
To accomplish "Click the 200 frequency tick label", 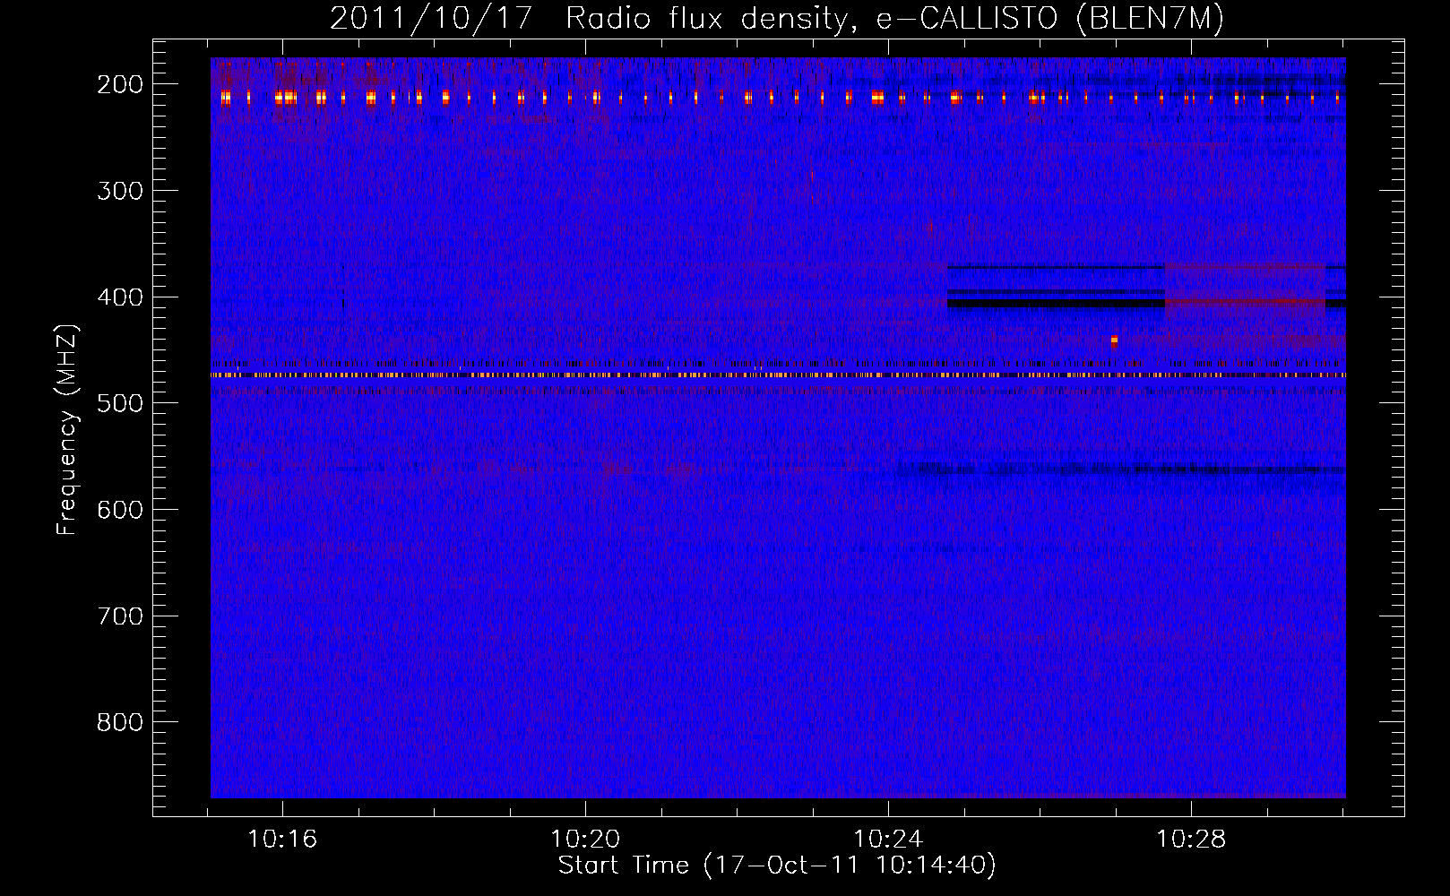I will pyautogui.click(x=120, y=84).
